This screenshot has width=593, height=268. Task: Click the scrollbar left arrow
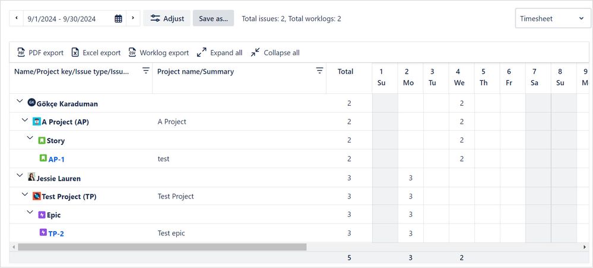pyautogui.click(x=14, y=247)
